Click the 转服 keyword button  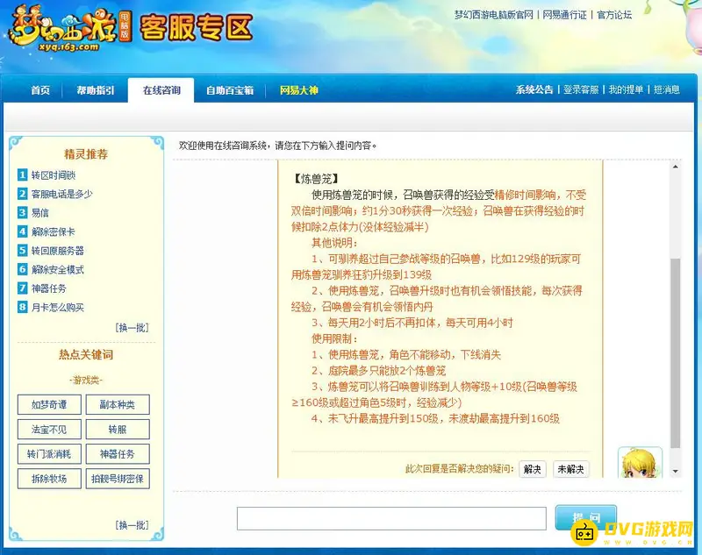[x=118, y=430]
